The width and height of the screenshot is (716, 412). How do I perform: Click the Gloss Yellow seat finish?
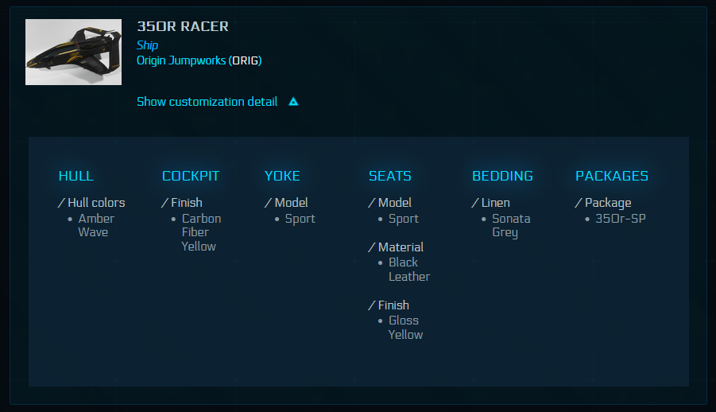405,328
